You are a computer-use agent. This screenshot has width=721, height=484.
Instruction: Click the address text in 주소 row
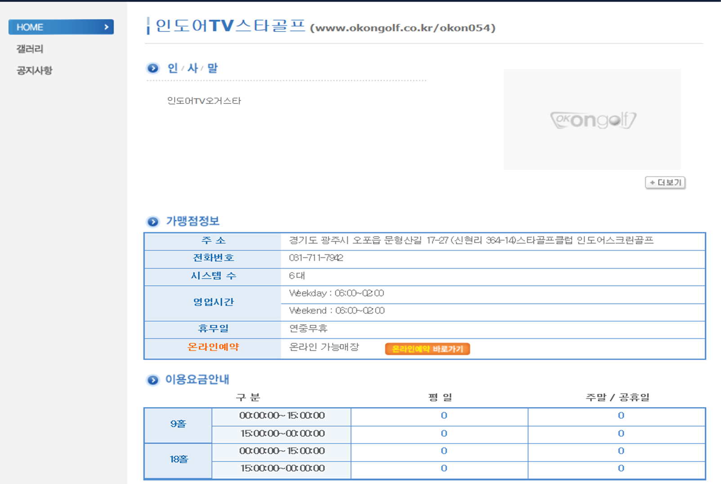[470, 240]
